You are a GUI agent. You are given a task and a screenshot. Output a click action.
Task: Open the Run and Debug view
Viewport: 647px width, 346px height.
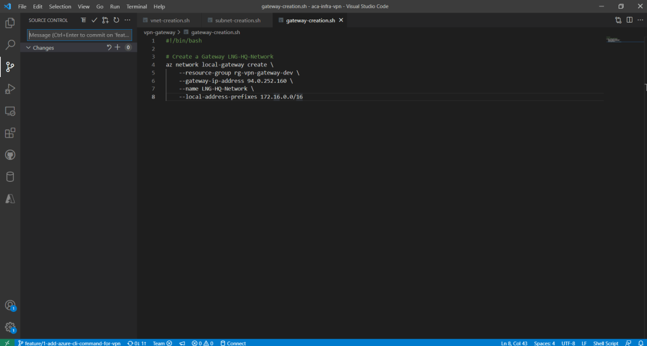point(10,88)
